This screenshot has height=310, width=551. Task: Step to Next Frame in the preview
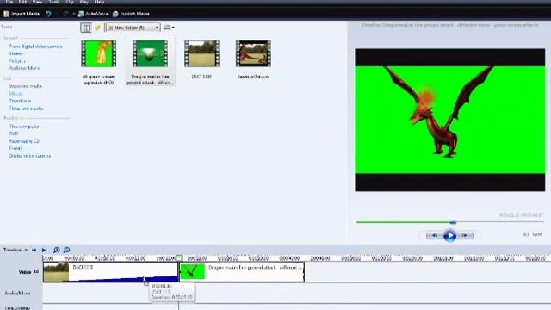(465, 235)
